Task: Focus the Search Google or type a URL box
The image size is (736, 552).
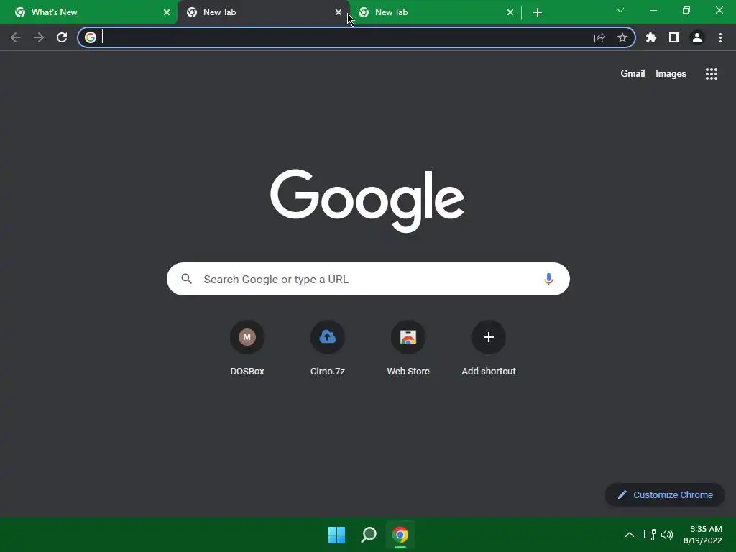Action: coord(368,279)
